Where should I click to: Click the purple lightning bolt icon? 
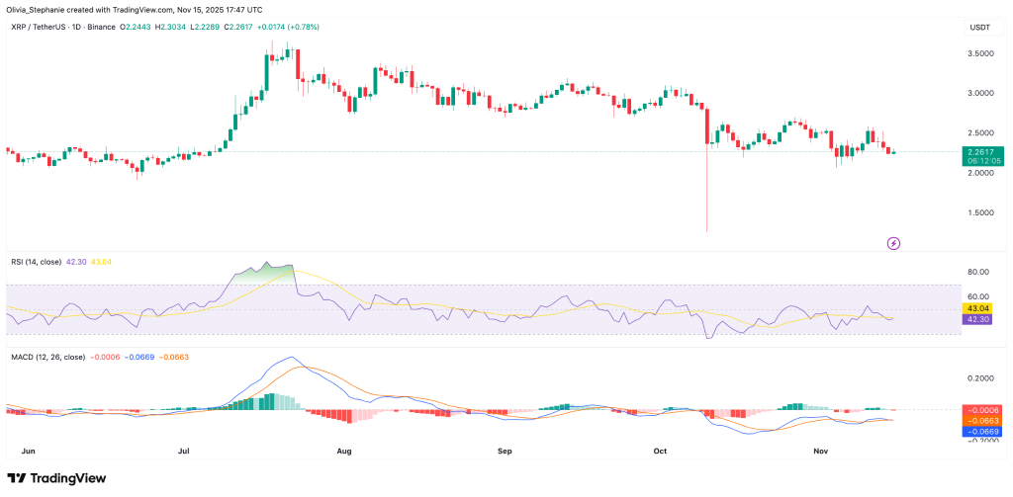(x=893, y=241)
